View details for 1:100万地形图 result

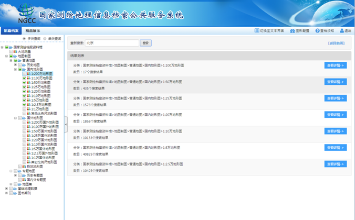point(335,65)
